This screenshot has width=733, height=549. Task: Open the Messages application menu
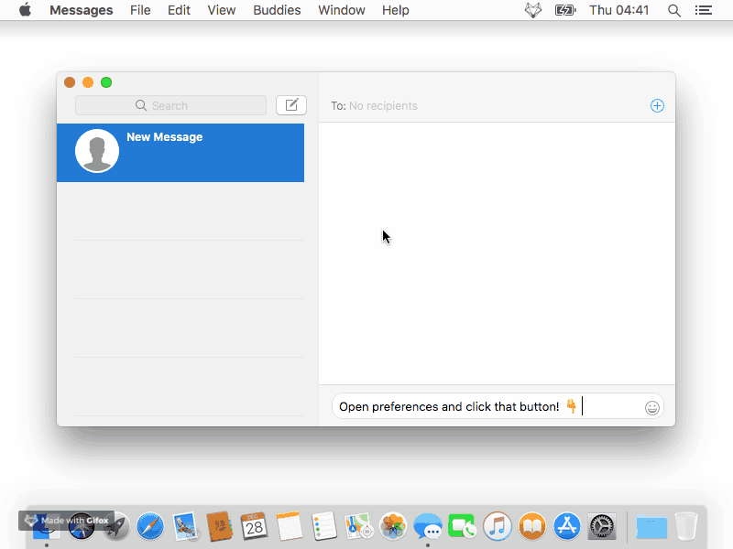pos(82,10)
